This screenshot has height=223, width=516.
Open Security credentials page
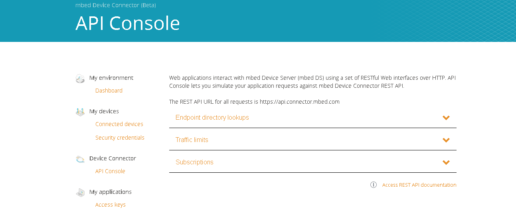pos(120,138)
